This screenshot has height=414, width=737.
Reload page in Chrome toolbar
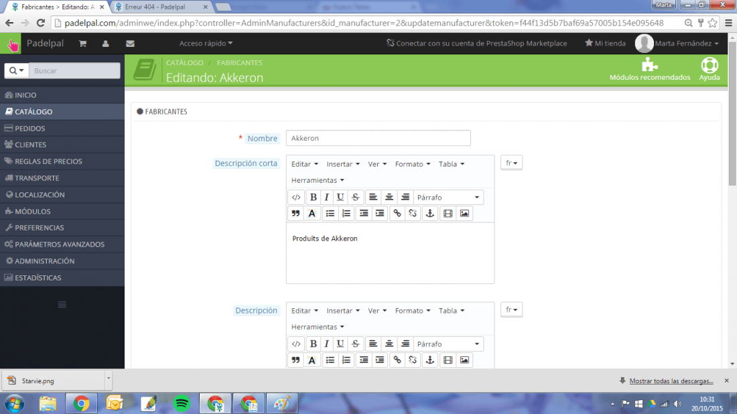tap(41, 23)
